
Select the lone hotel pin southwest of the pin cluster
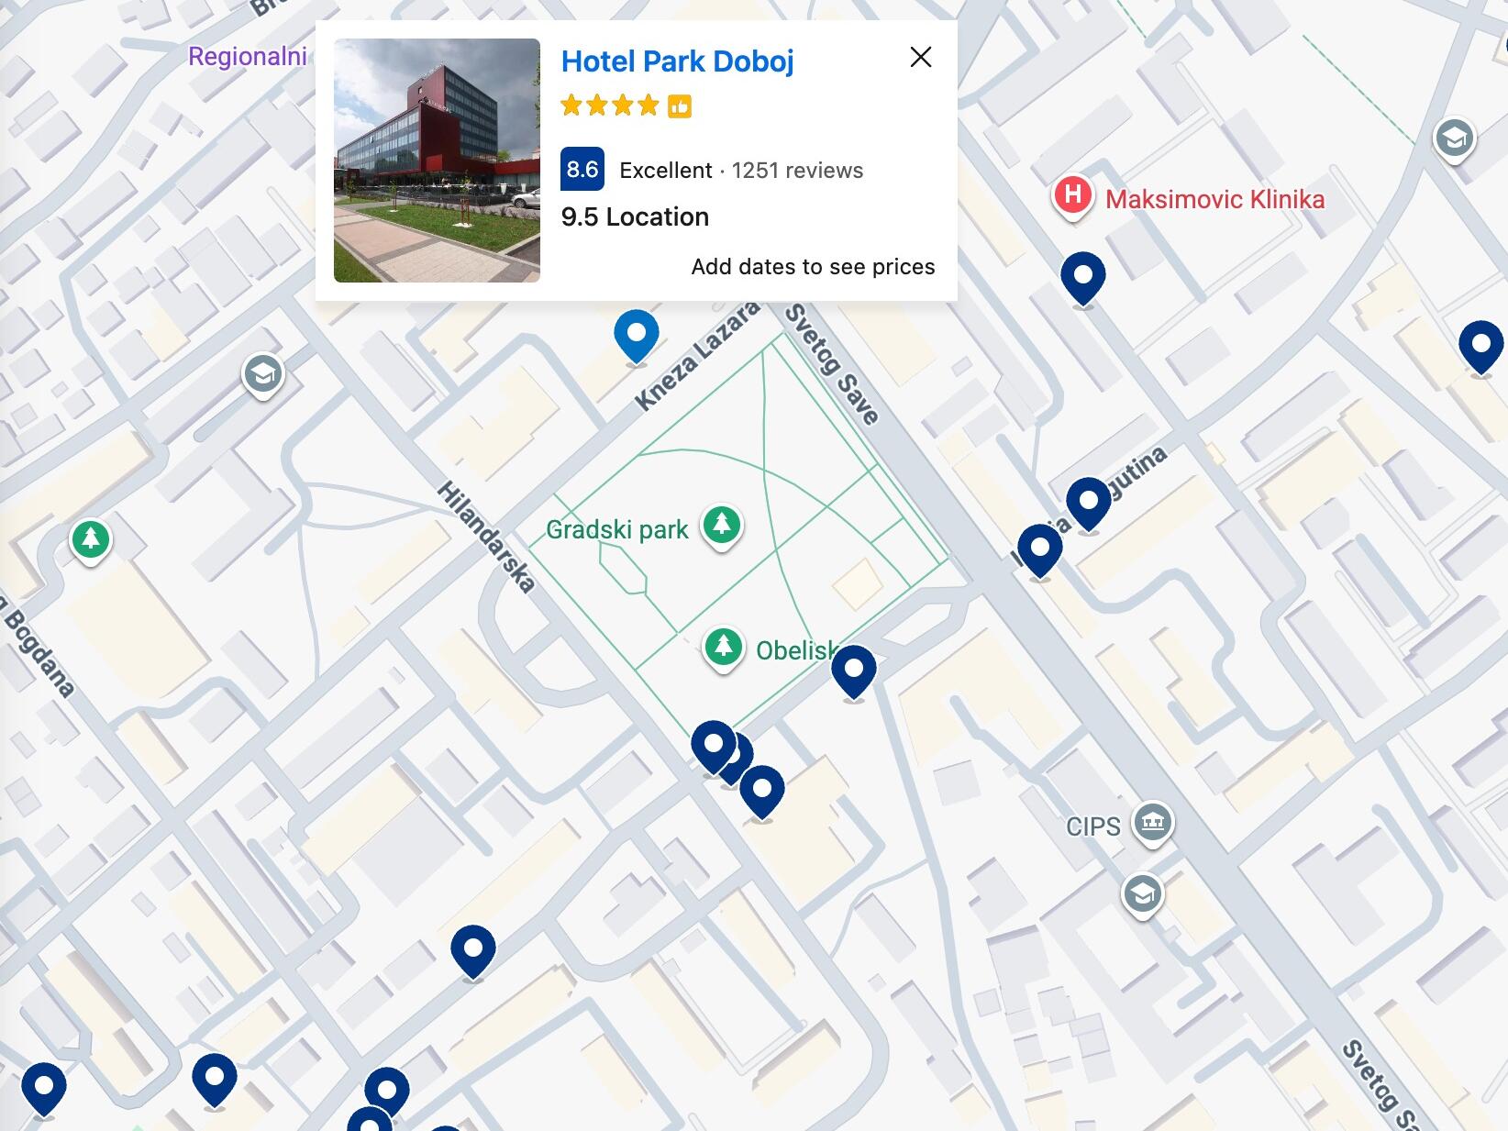pos(473,951)
